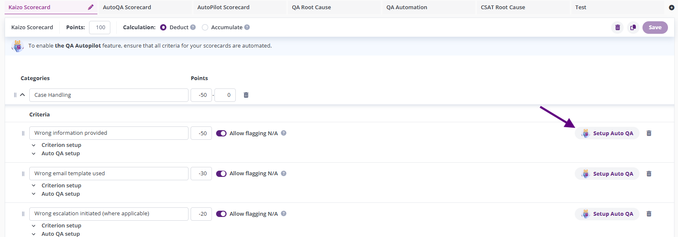Image resolution: width=678 pixels, height=237 pixels.
Task: Edit the Wrong information provided name field
Action: pos(109,133)
